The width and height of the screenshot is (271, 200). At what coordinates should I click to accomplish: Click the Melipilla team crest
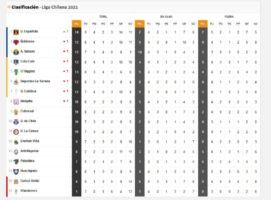16,101
